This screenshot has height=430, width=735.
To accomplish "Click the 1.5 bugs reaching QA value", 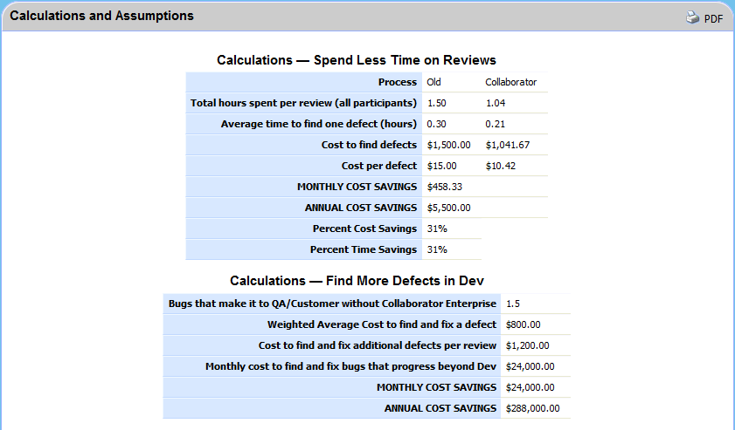I will tap(513, 304).
